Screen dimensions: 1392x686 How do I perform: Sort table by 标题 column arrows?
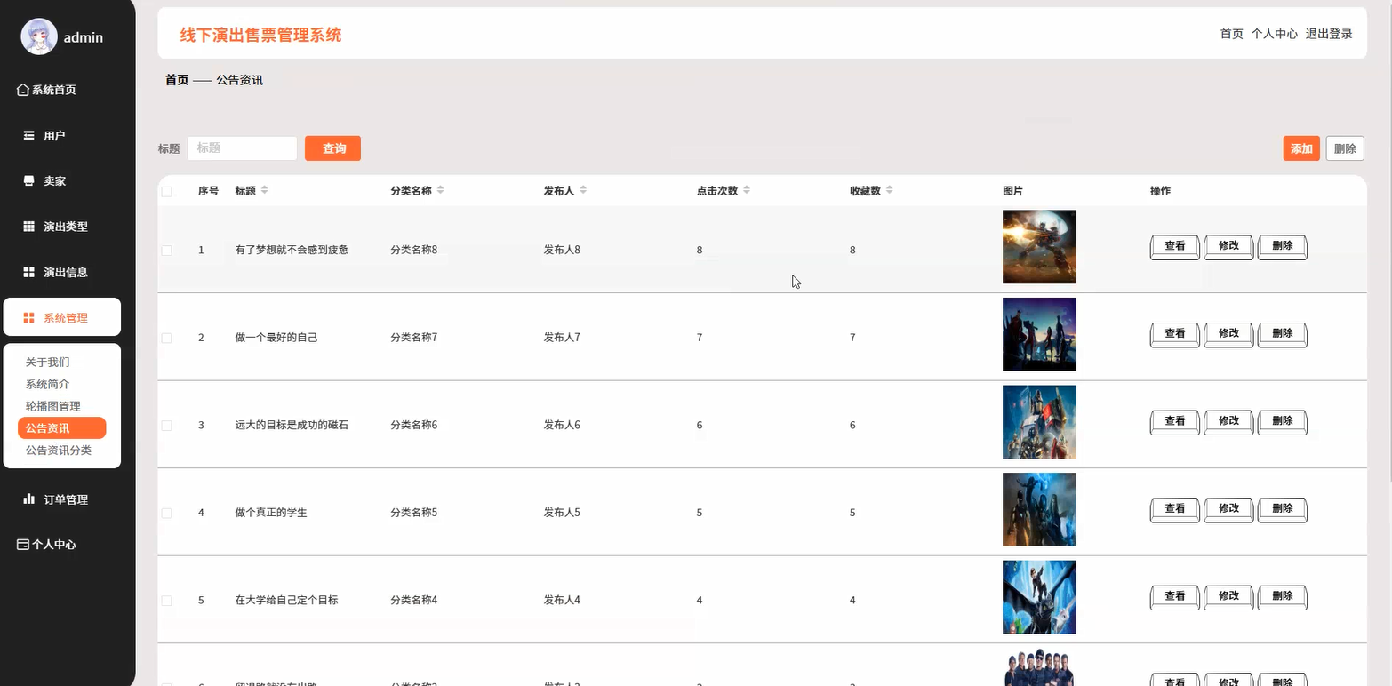(x=264, y=190)
